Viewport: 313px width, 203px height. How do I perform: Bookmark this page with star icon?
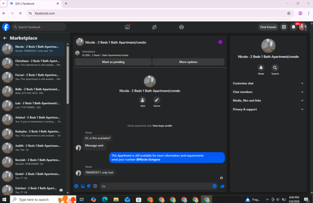coord(289,13)
